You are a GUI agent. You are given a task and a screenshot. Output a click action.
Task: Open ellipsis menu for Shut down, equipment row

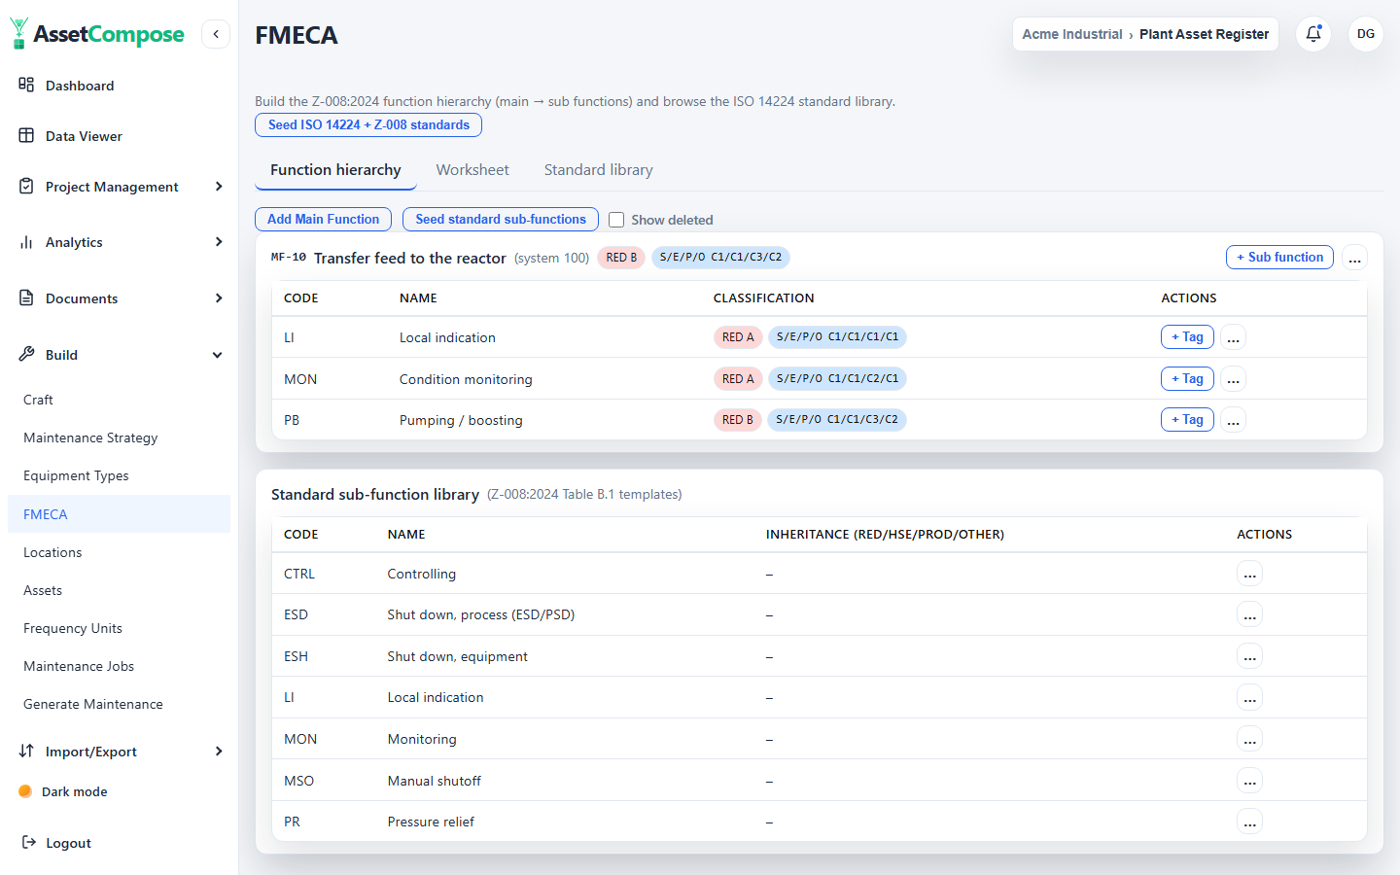pyautogui.click(x=1250, y=656)
